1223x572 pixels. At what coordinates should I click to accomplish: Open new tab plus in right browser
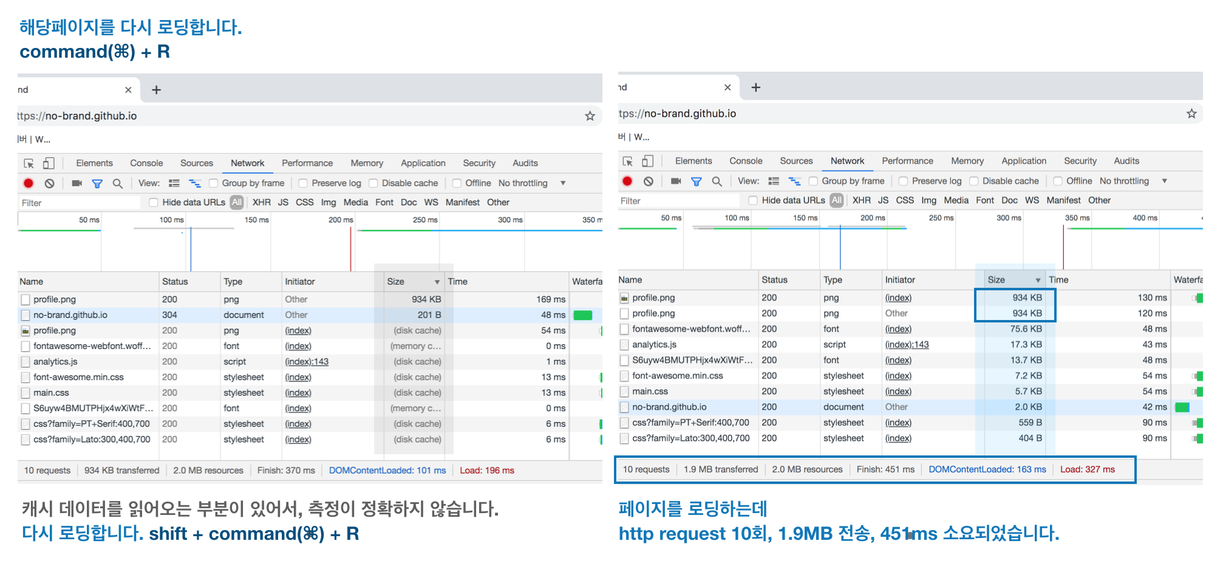point(756,87)
